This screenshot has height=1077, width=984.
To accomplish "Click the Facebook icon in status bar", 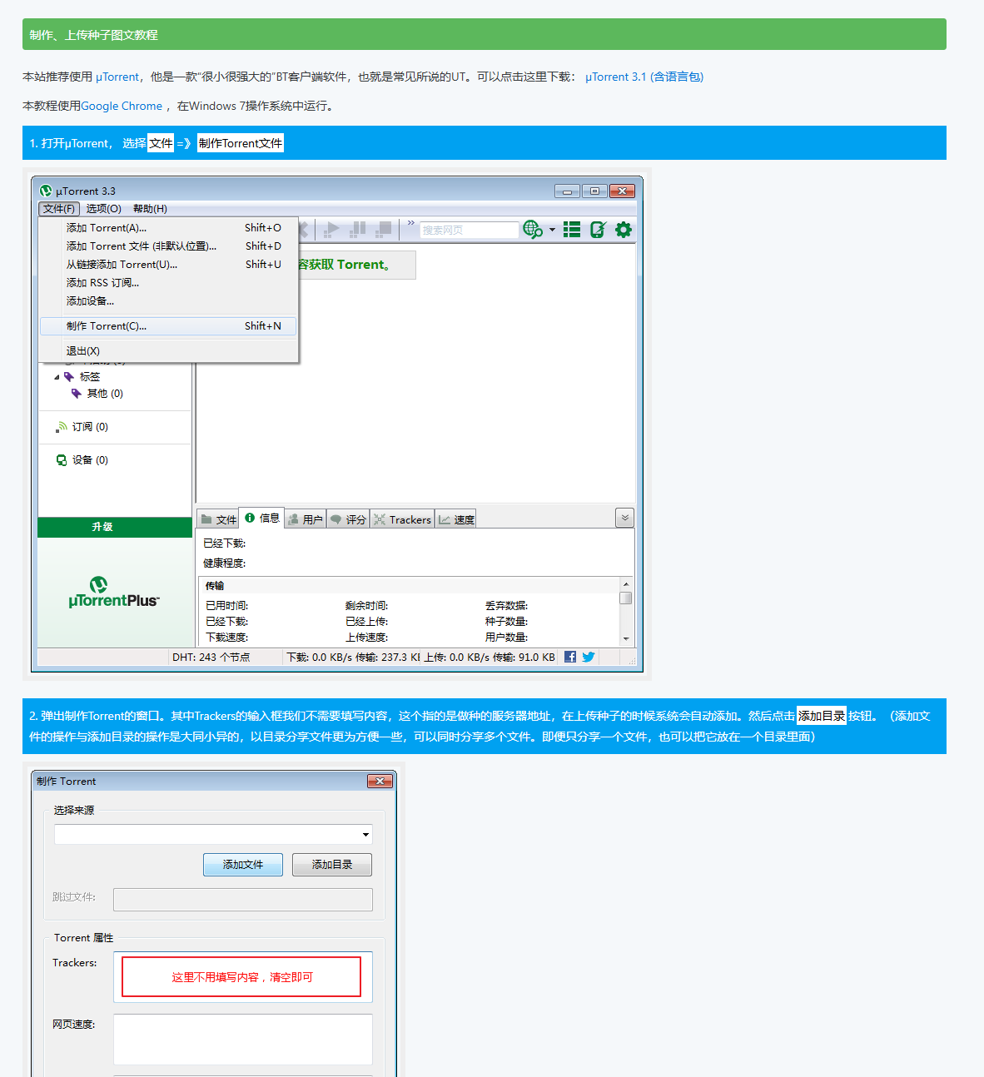I will click(570, 657).
